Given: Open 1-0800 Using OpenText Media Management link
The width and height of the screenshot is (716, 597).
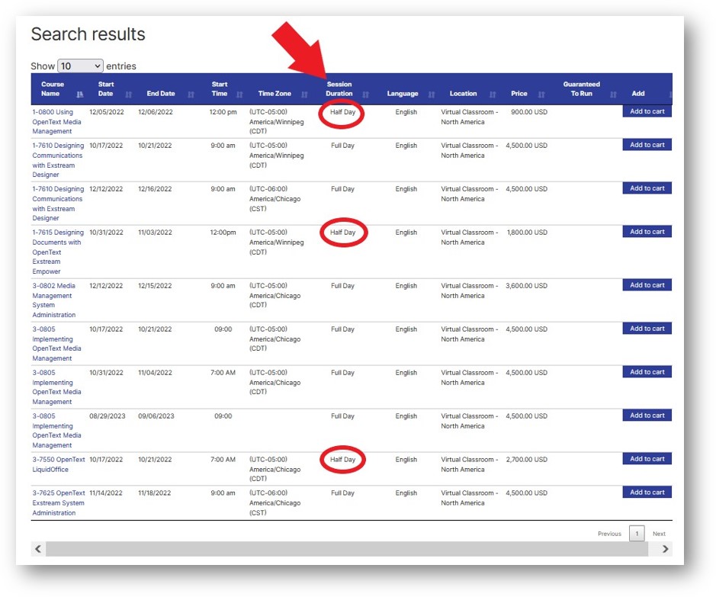Looking at the screenshot, I should (56, 121).
